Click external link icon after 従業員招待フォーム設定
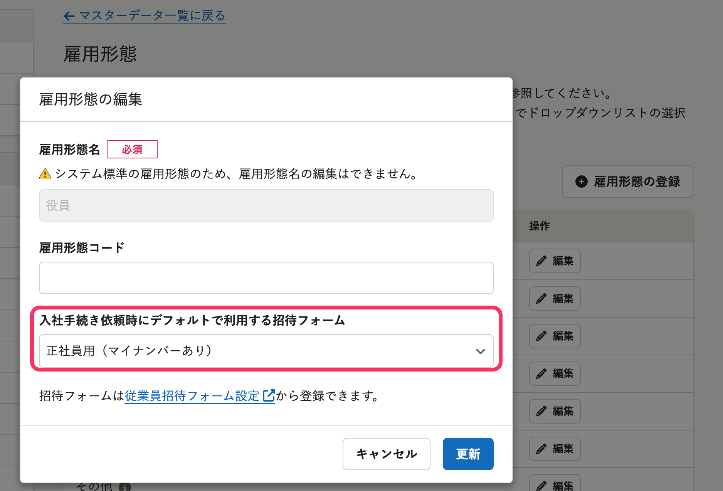 pyautogui.click(x=269, y=395)
